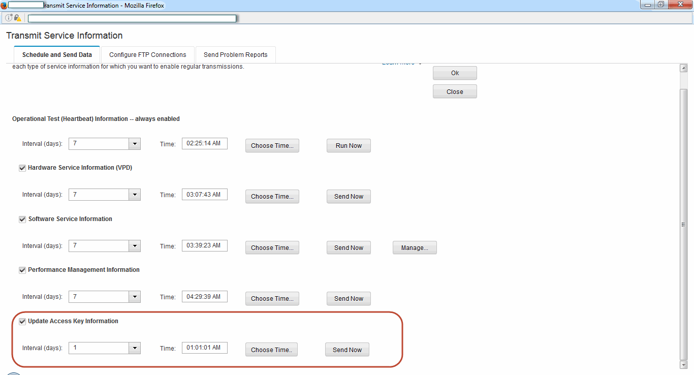Click the scrollbar up arrow
The width and height of the screenshot is (694, 375).
tap(683, 68)
